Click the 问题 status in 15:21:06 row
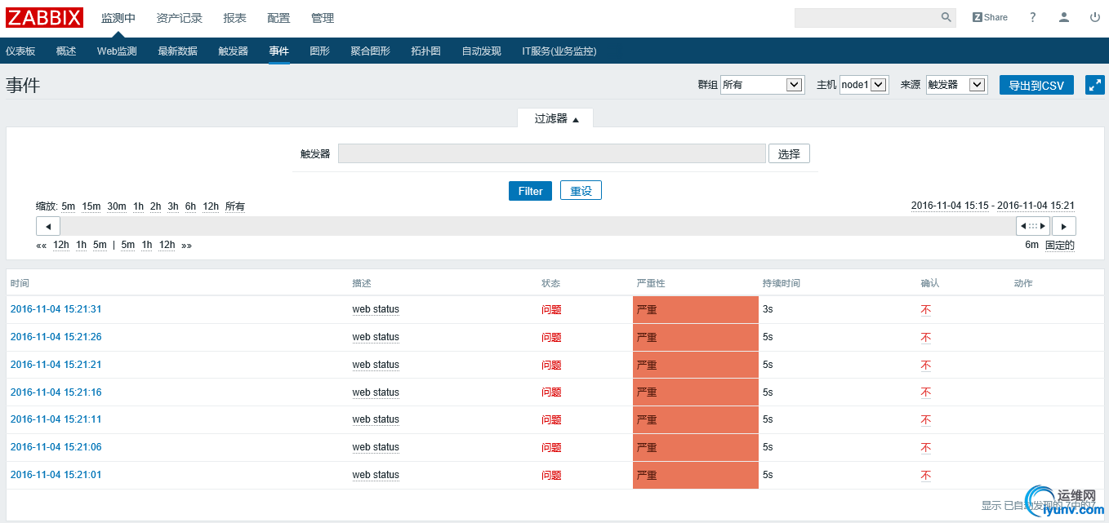Image resolution: width=1109 pixels, height=523 pixels. click(551, 448)
